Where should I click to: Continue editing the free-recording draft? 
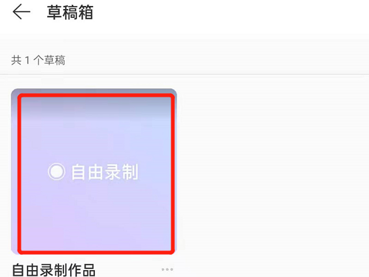point(94,171)
